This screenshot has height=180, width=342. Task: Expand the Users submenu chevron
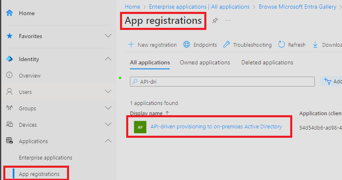108,92
